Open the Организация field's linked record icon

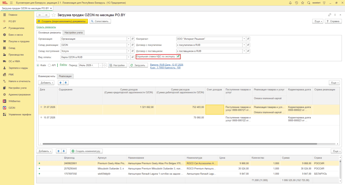click(x=132, y=39)
